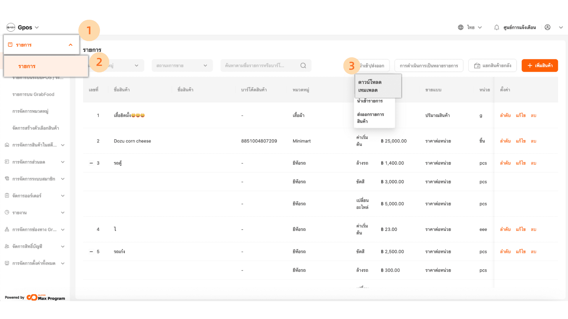Image resolution: width=568 pixels, height=319 pixels.
Task: Click the Gpos store logo icon
Action: point(11,27)
